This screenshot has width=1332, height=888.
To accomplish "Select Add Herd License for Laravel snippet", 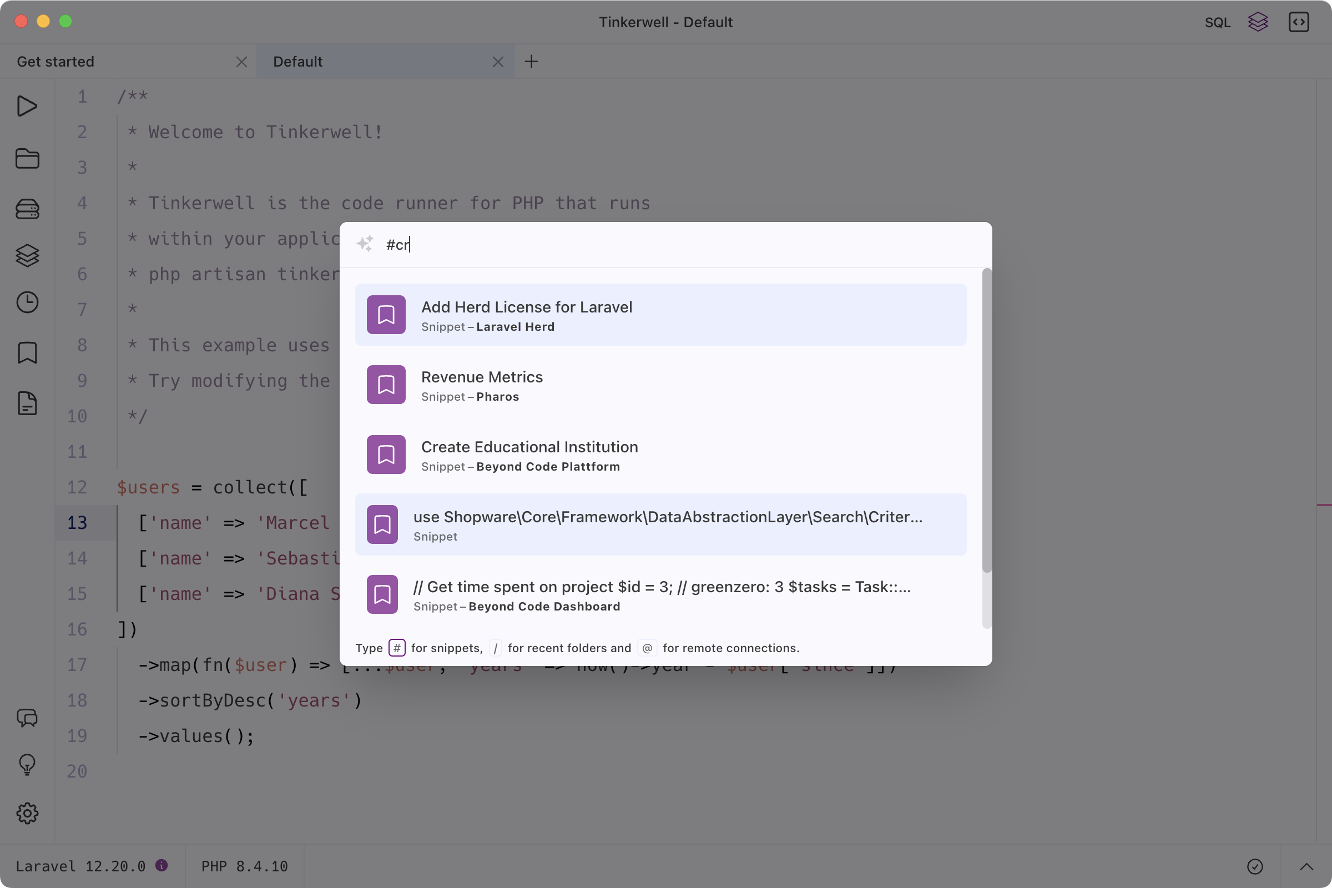I will click(x=660, y=315).
